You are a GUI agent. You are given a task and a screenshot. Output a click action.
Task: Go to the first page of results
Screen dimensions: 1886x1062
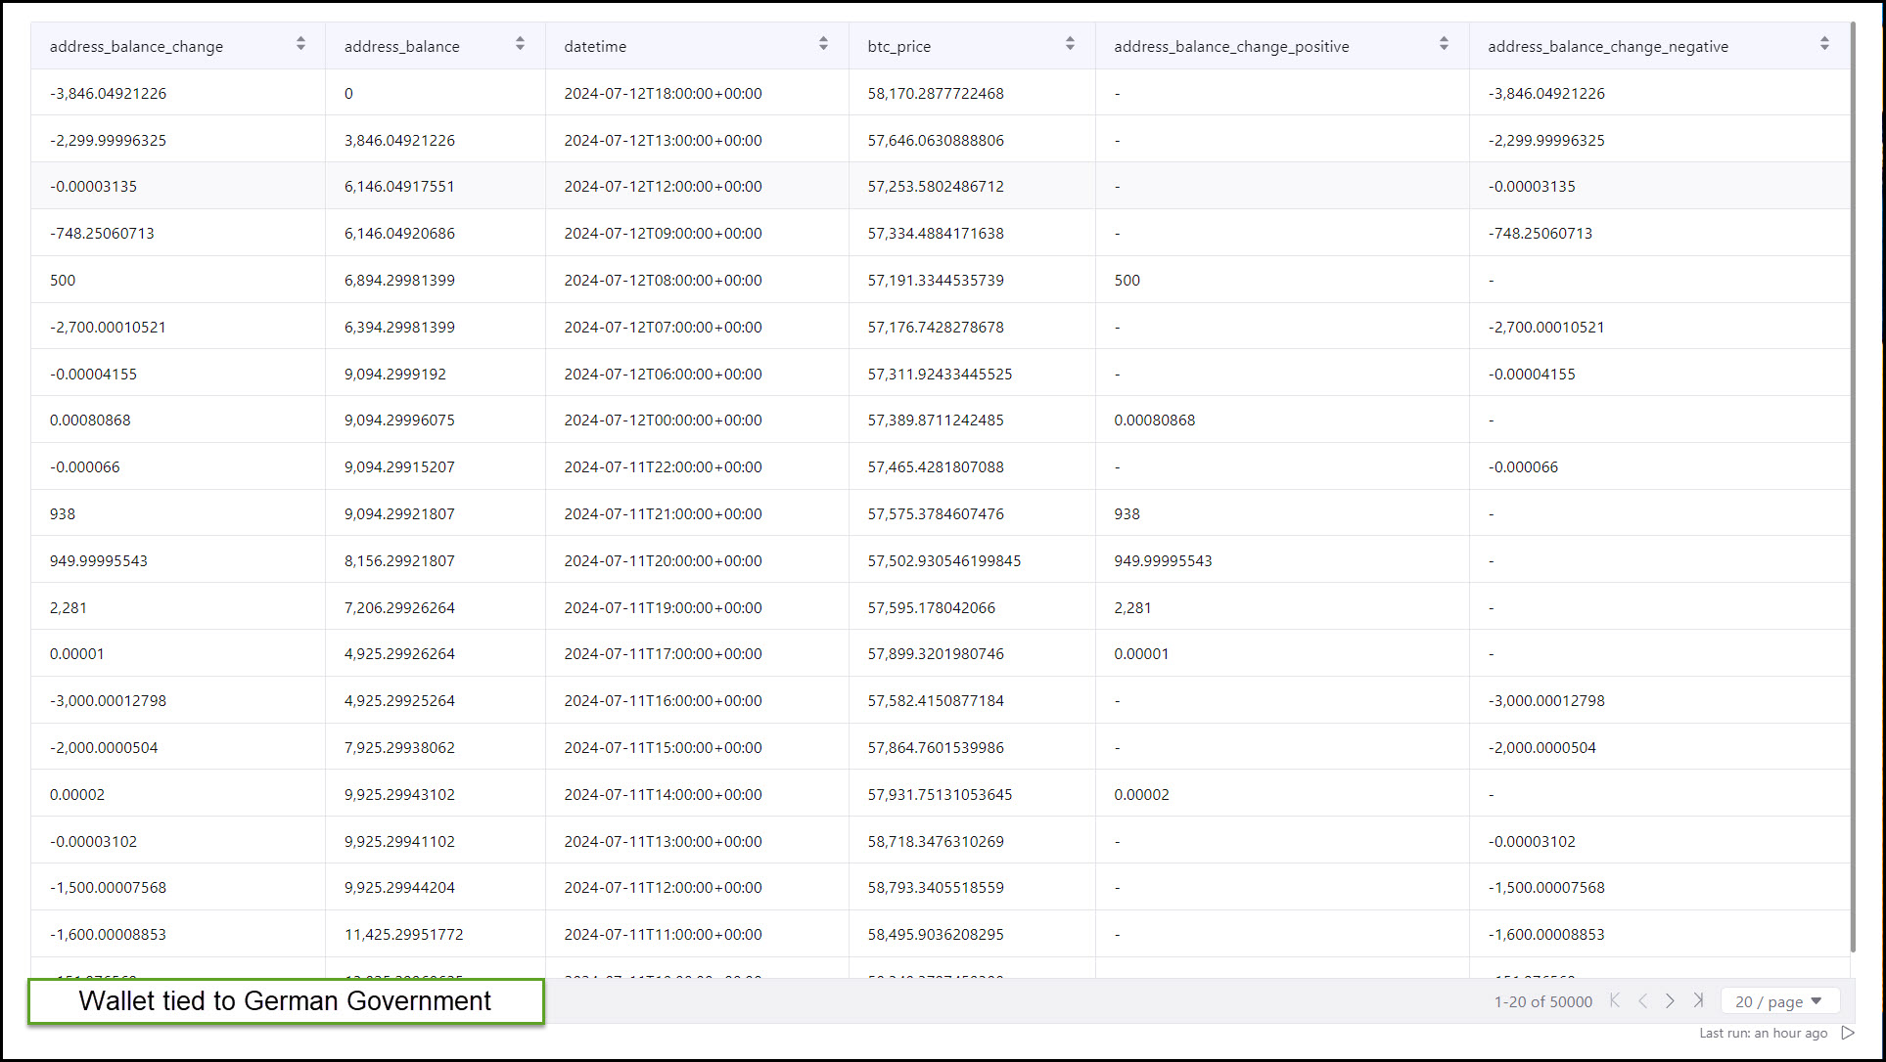coord(1615,1000)
